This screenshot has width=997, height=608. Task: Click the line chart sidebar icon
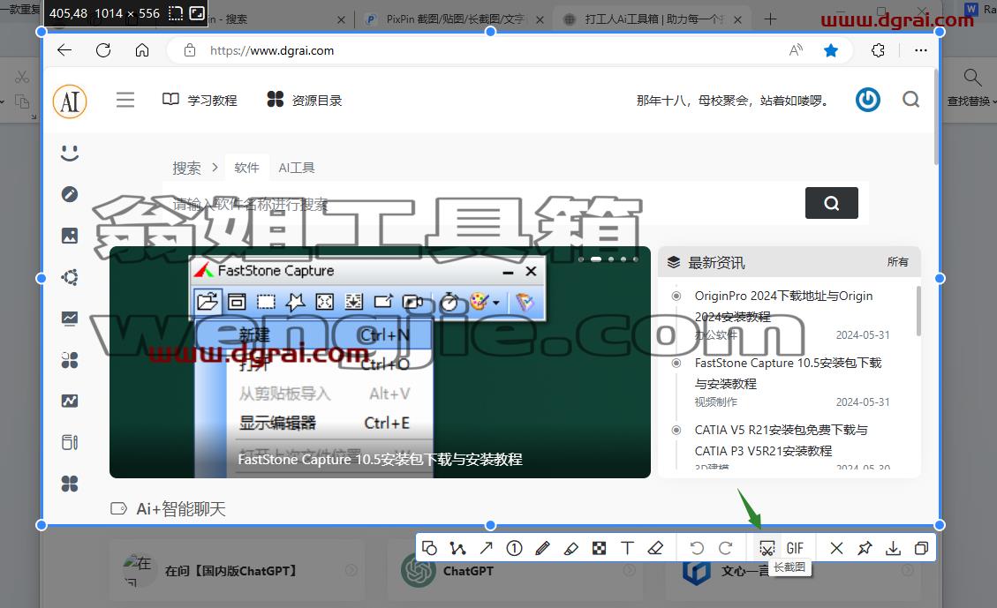(70, 319)
